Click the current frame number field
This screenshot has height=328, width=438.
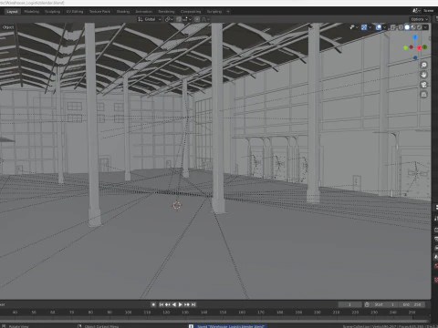click(349, 304)
